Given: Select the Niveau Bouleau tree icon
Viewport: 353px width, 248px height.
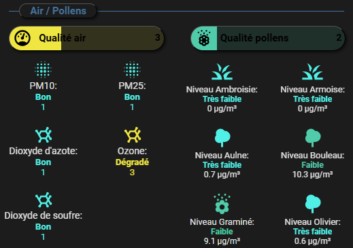Looking at the screenshot, I should [313, 138].
